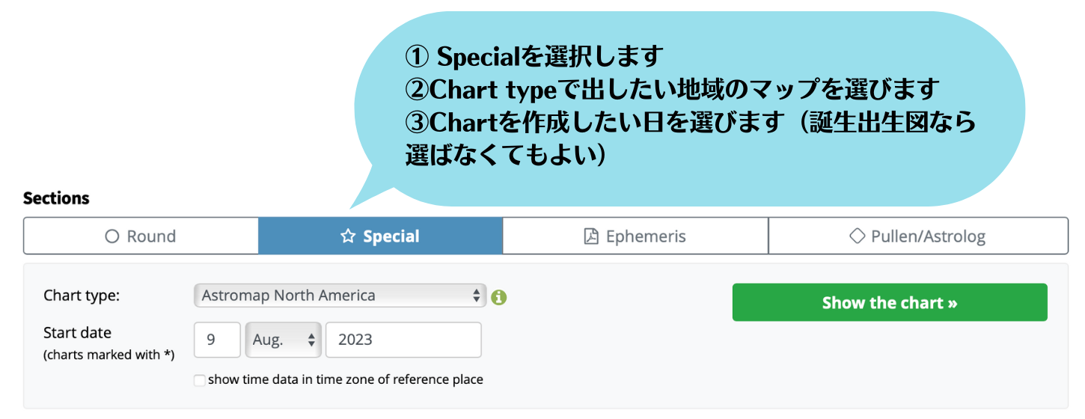Click the PDF icon on Ephemeris tab
This screenshot has width=1085, height=419.
(591, 236)
